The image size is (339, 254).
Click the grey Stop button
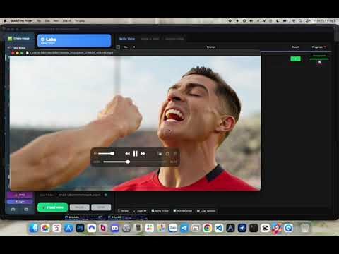(x=101, y=207)
